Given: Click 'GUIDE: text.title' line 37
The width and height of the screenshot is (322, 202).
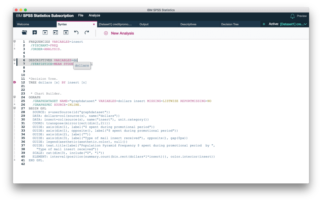Looking at the screenshot, I should pos(124,145).
